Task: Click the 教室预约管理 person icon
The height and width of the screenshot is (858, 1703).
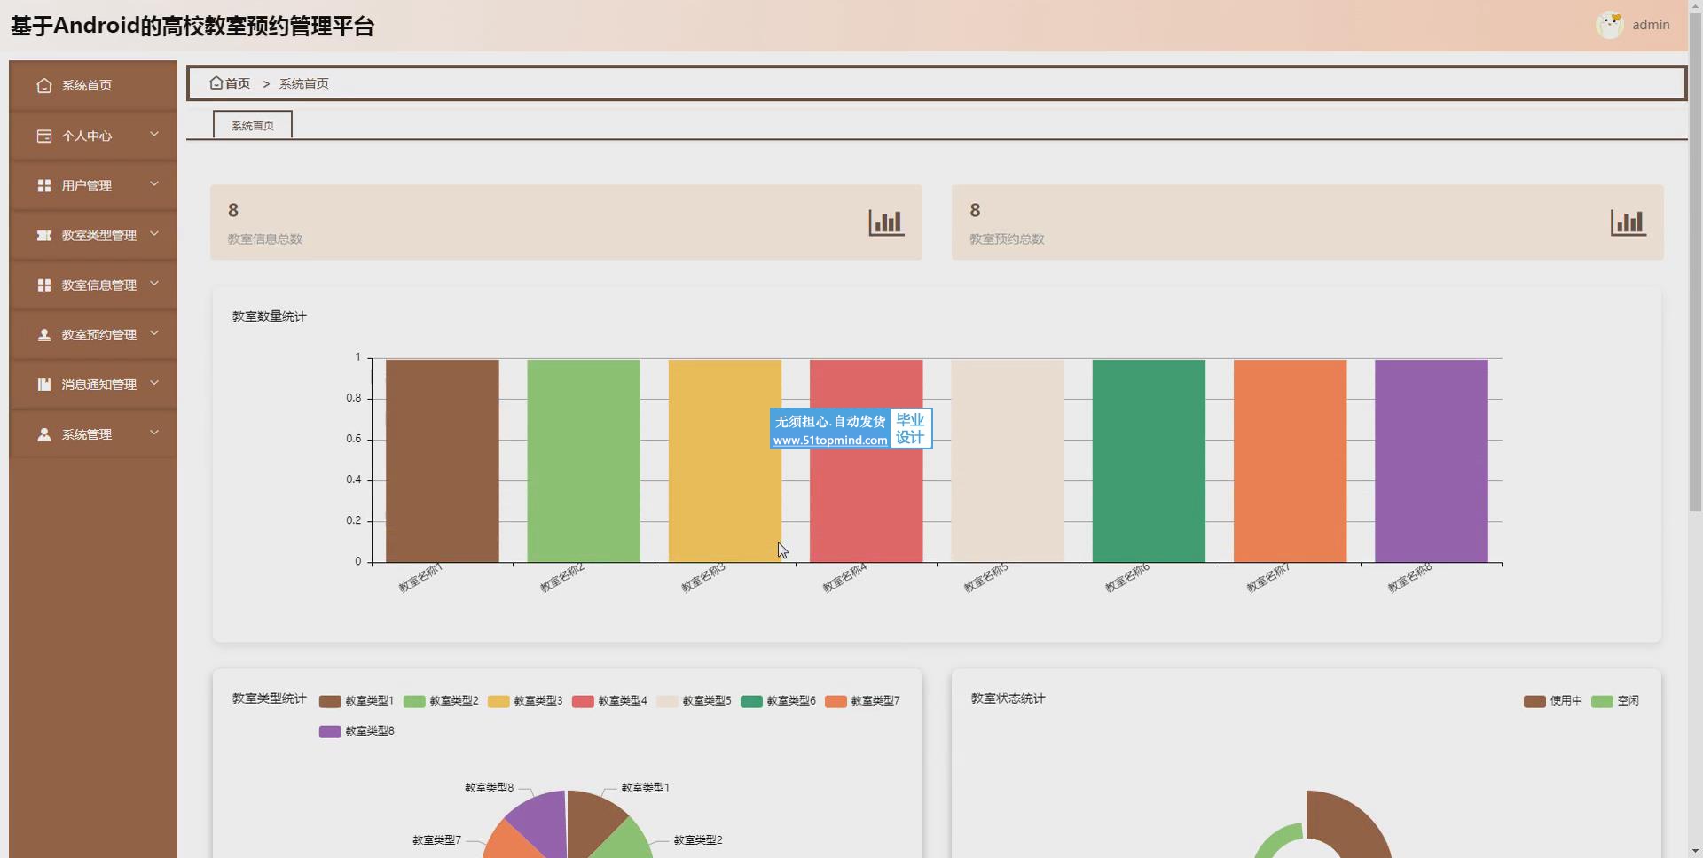Action: pos(44,334)
